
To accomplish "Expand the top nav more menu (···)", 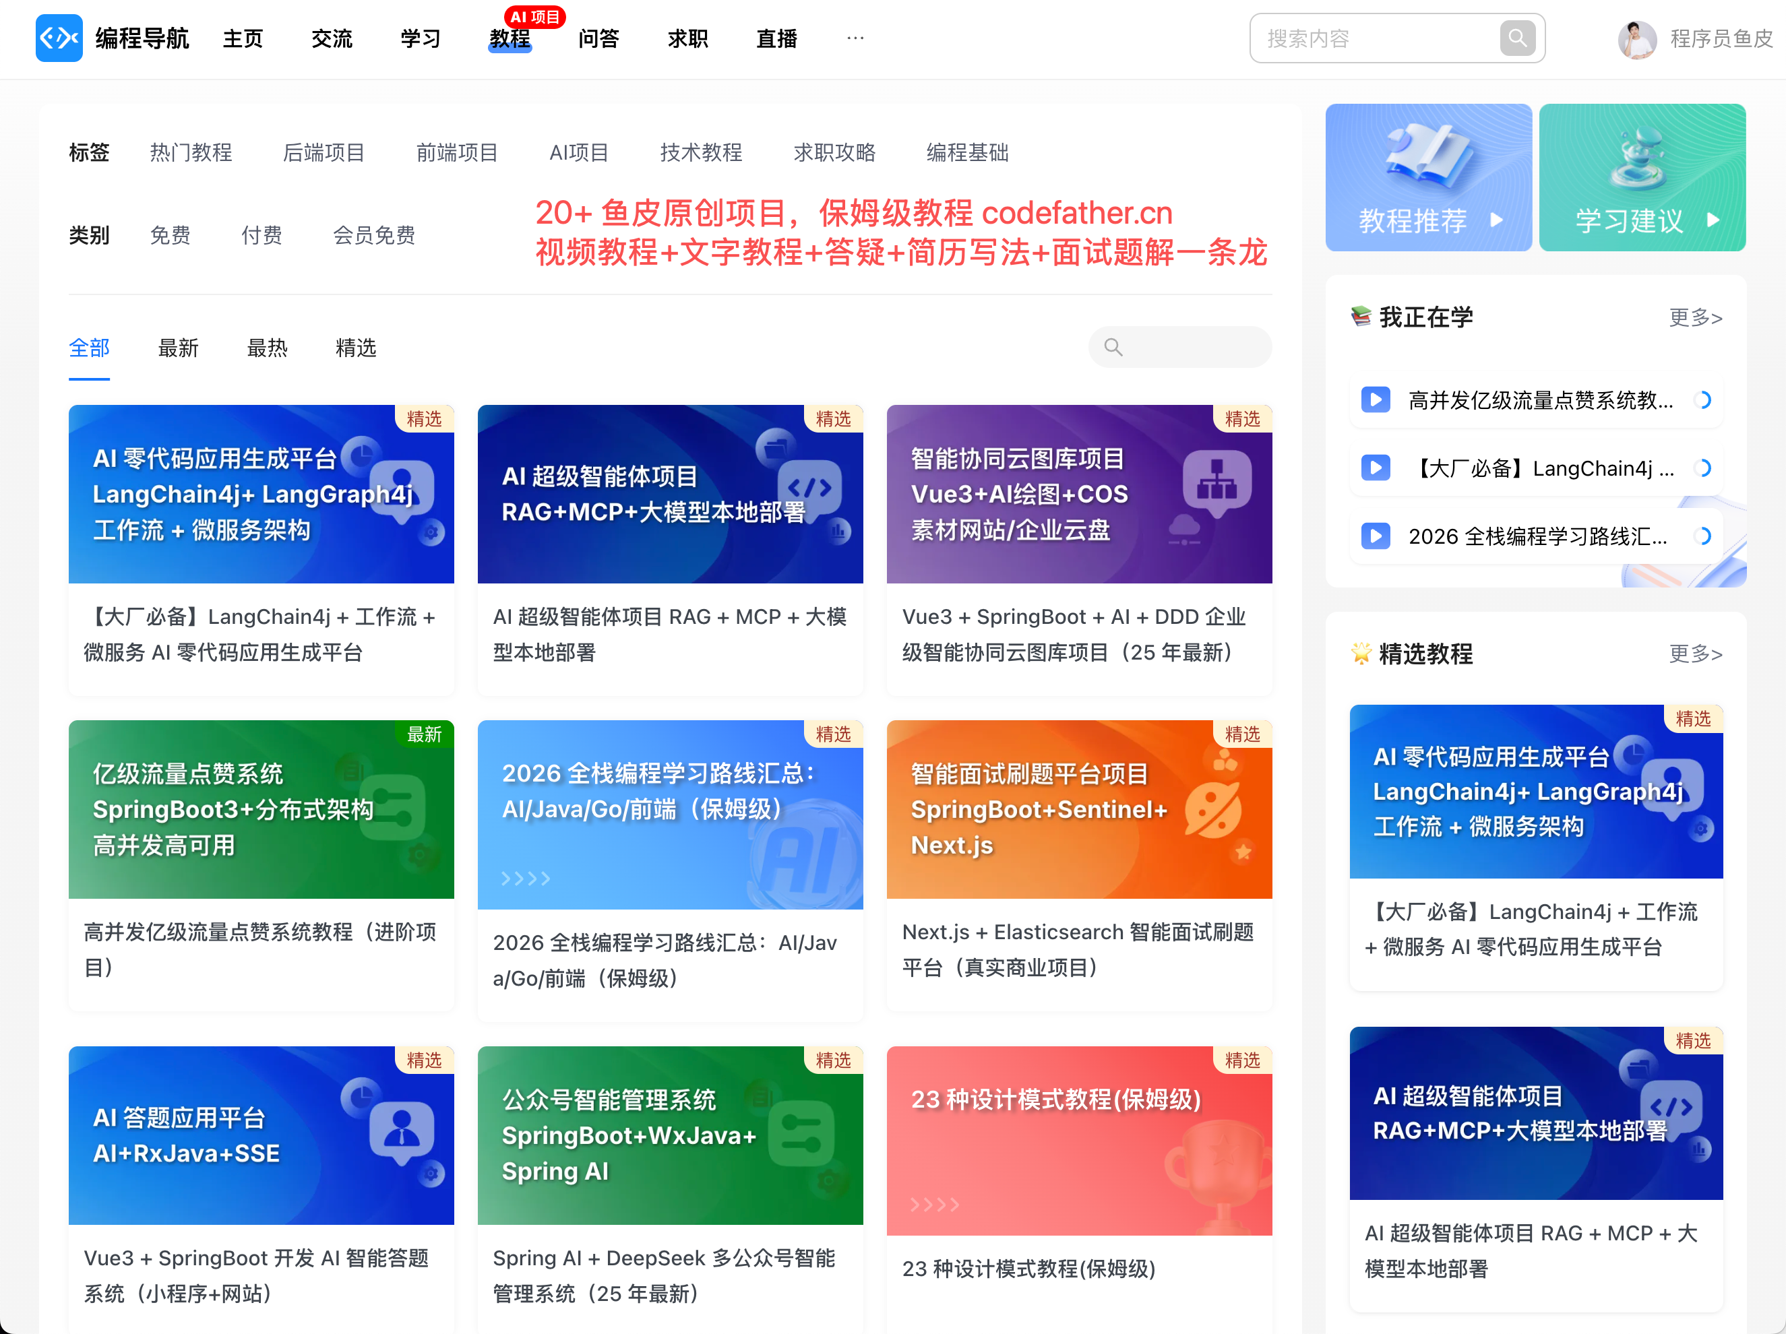I will (x=855, y=38).
